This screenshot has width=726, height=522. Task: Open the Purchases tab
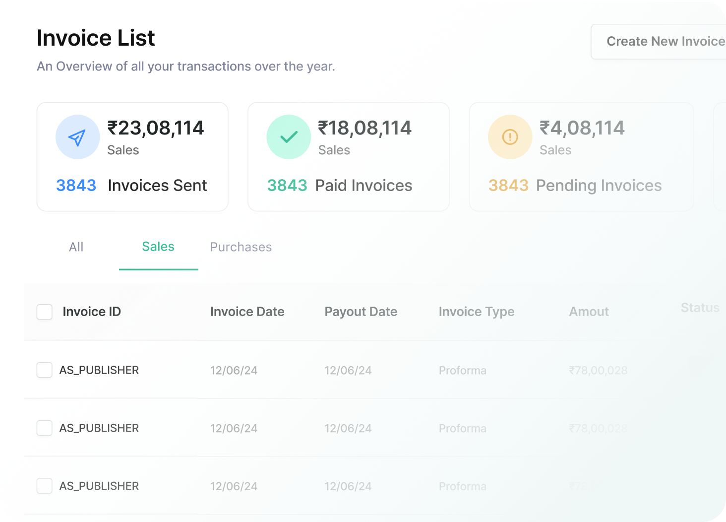coord(241,247)
